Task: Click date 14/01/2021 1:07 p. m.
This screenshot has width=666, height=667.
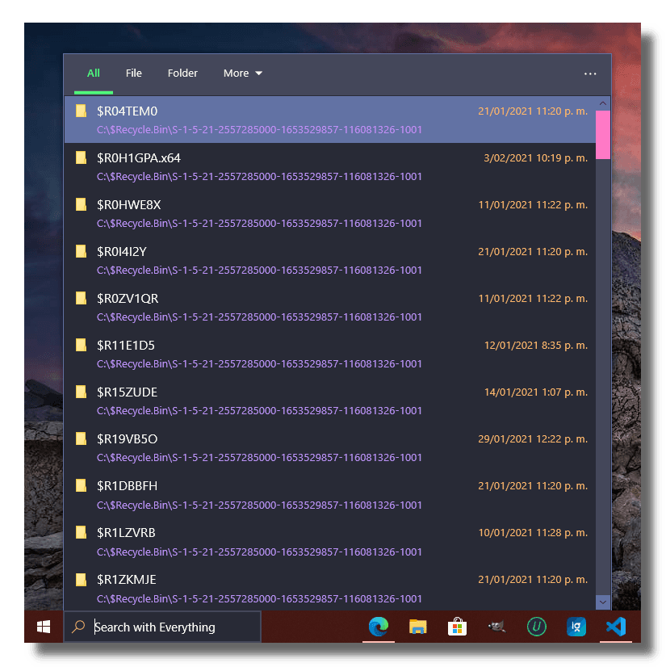Action: [536, 392]
